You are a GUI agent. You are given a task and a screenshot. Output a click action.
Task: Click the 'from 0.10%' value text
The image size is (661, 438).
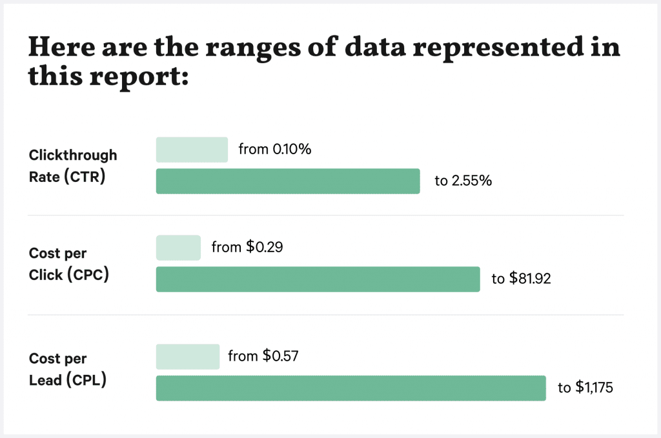coord(275,150)
